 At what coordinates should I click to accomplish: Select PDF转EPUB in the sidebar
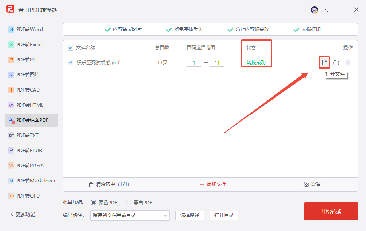(x=31, y=151)
